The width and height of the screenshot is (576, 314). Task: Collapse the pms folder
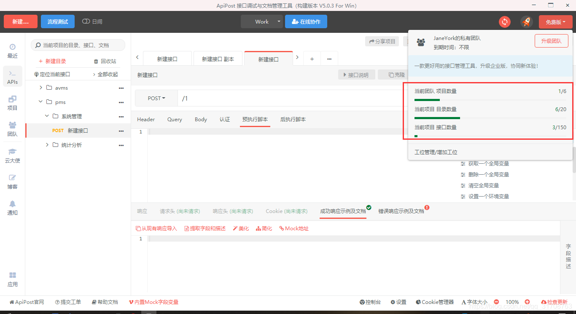click(x=41, y=102)
